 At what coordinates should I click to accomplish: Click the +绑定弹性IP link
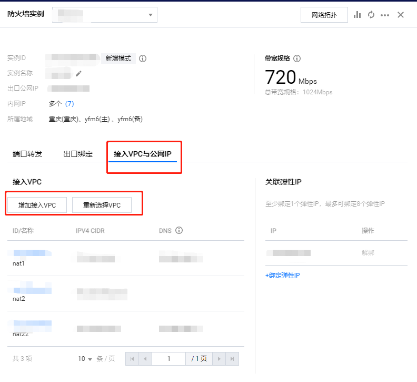(283, 276)
